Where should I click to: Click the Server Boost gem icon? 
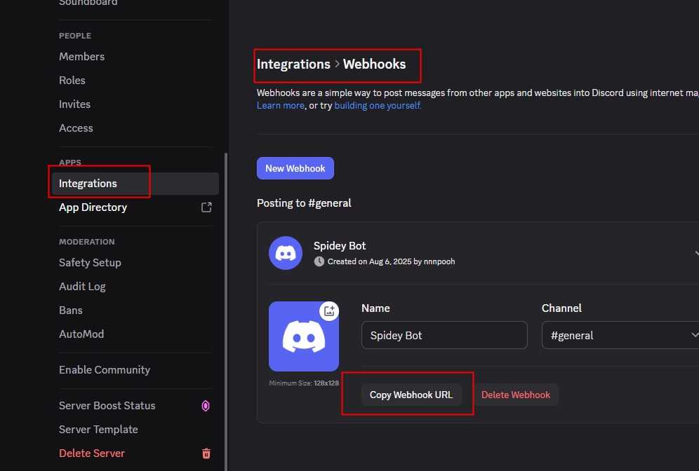[206, 406]
